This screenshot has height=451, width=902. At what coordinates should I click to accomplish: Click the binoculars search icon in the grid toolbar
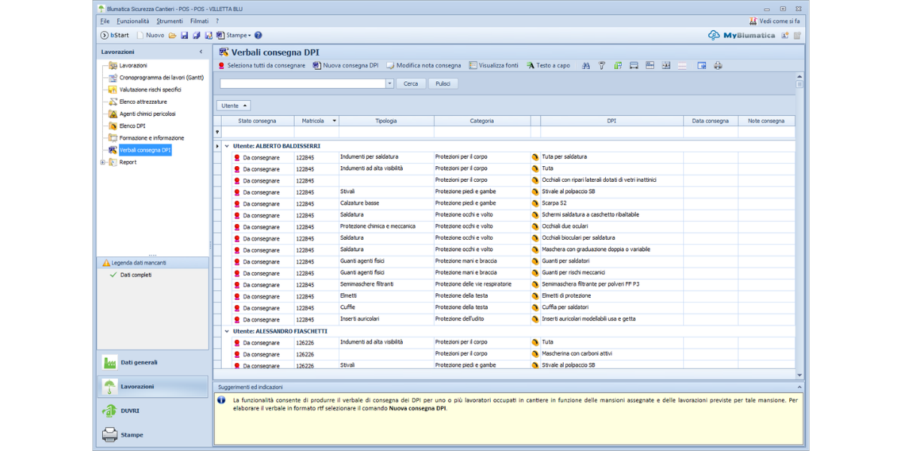point(586,65)
